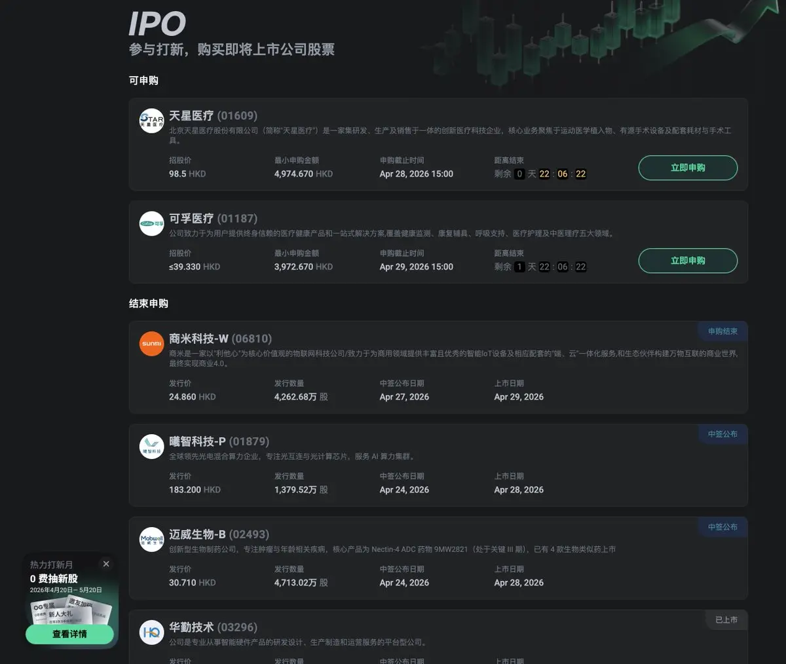Open the 天星医疗 (01609) stock title
Image resolution: width=786 pixels, height=664 pixels.
[213, 116]
